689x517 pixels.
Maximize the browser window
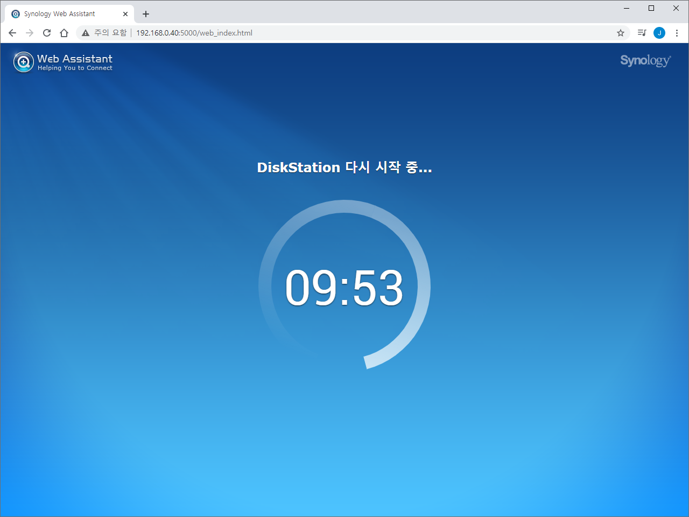651,8
